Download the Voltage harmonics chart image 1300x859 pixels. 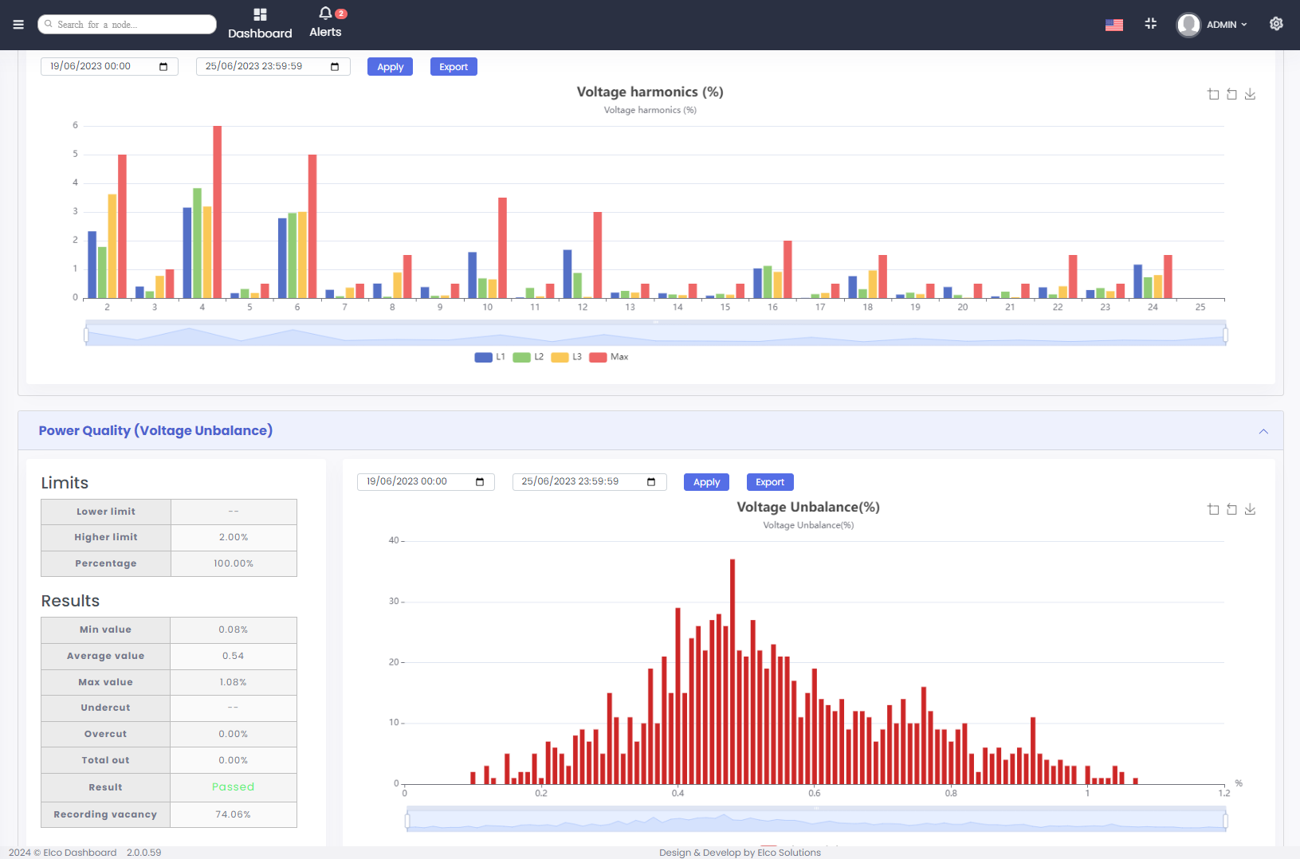(1250, 94)
